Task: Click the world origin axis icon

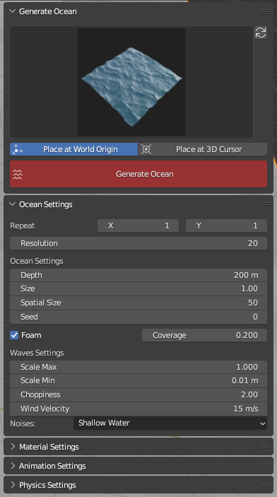Action: pyautogui.click(x=18, y=149)
